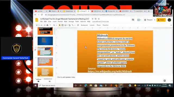
Task: Click the Theme button
Action: point(98,25)
